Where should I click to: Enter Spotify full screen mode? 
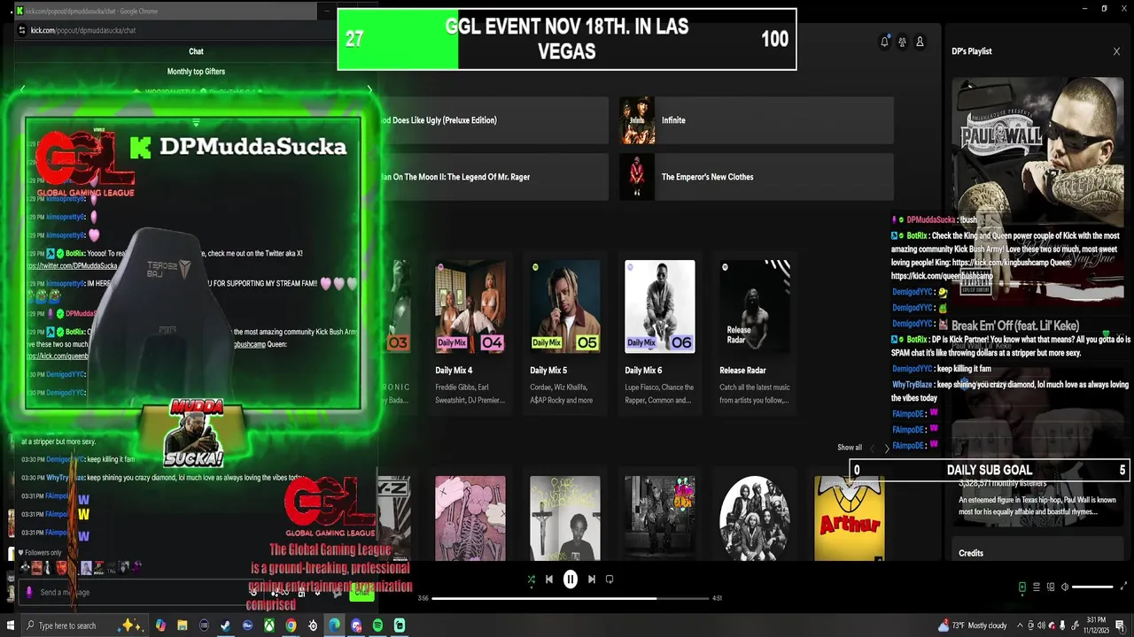pos(1124,587)
